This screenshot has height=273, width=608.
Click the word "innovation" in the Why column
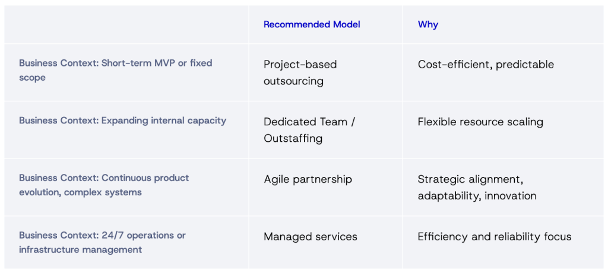coord(511,196)
